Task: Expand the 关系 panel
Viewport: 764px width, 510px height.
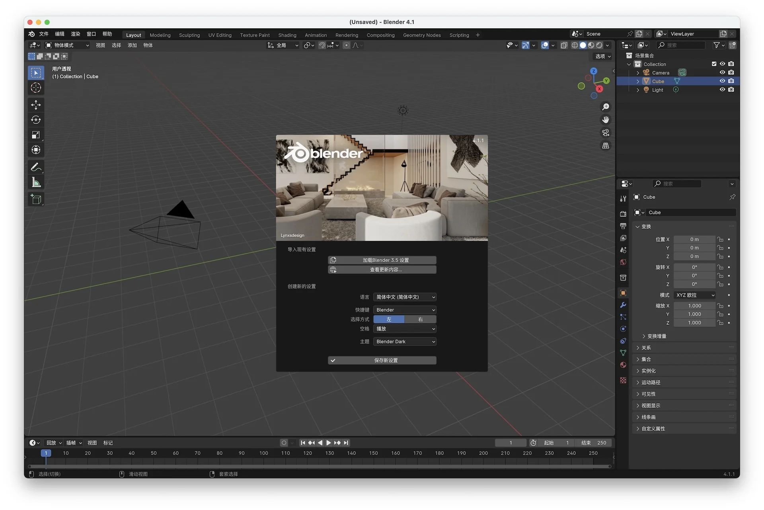Action: (646, 348)
